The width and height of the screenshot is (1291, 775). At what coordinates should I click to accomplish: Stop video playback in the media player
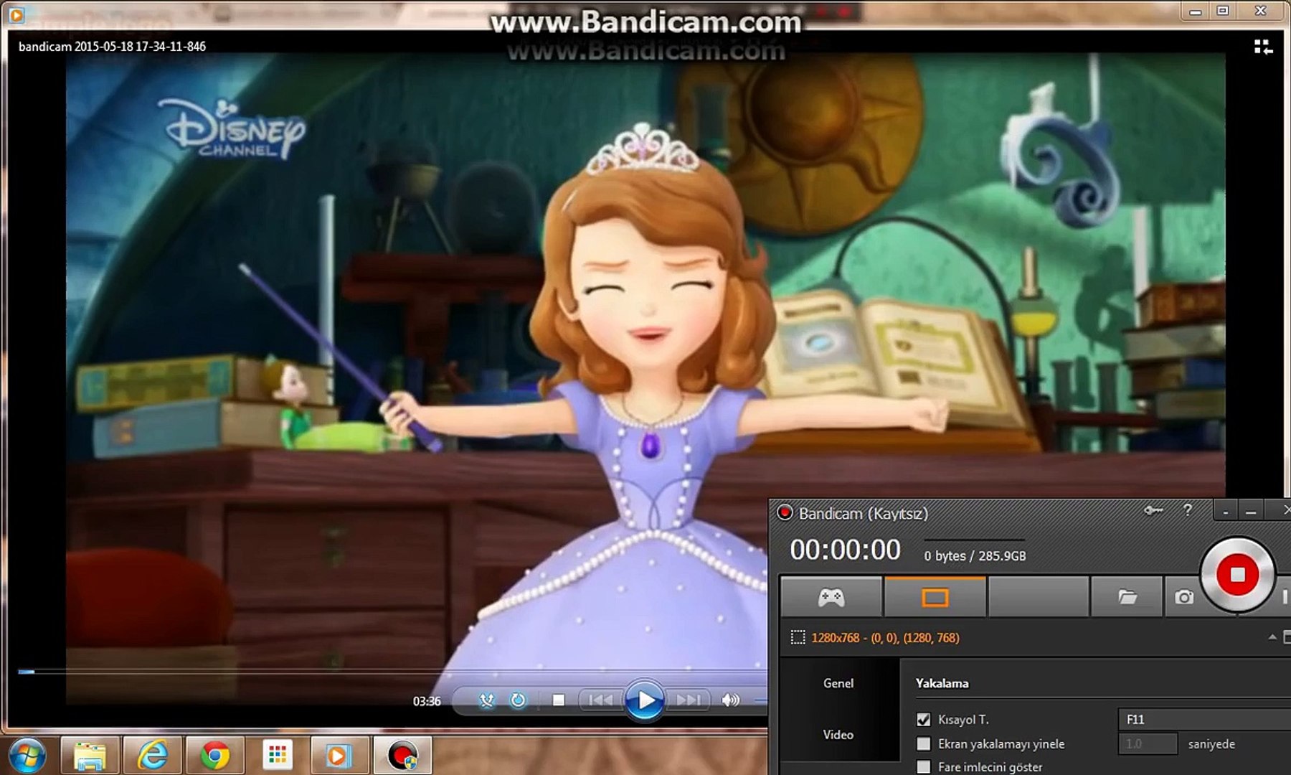[559, 700]
